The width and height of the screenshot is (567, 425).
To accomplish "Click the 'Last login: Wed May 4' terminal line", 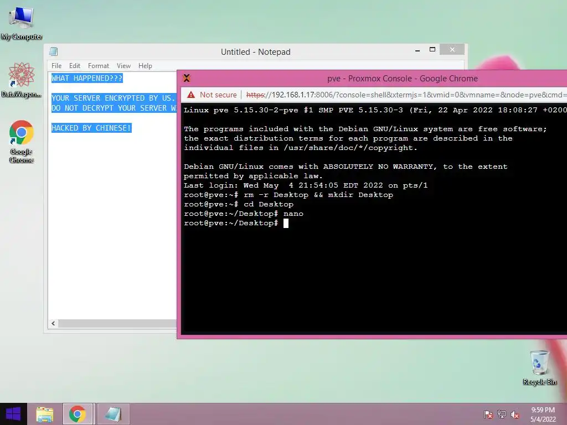I will click(x=306, y=185).
